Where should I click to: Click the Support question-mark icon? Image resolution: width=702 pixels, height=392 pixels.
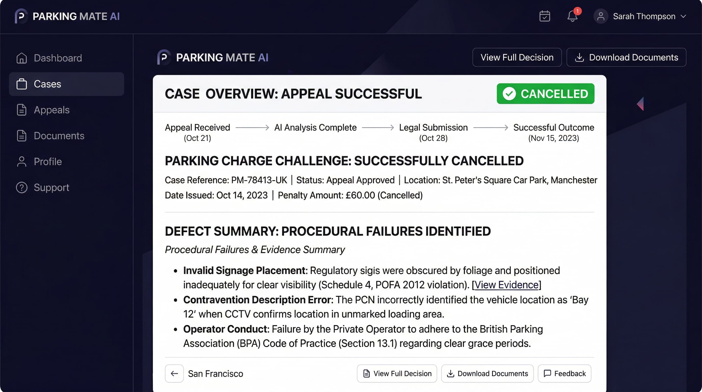(21, 188)
